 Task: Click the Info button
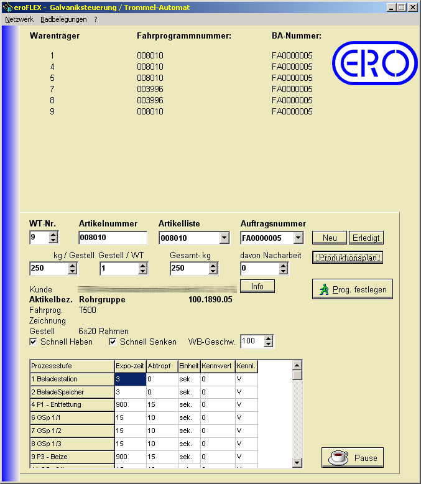click(x=257, y=287)
